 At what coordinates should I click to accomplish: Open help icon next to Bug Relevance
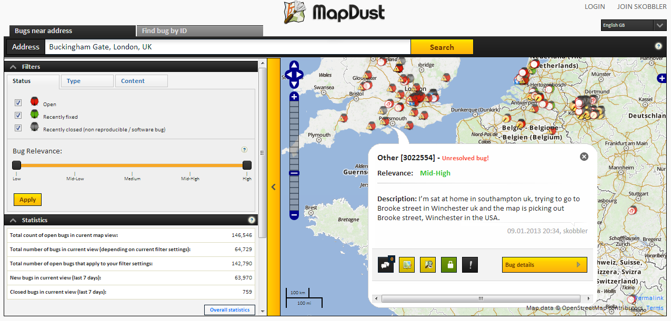coord(244,150)
